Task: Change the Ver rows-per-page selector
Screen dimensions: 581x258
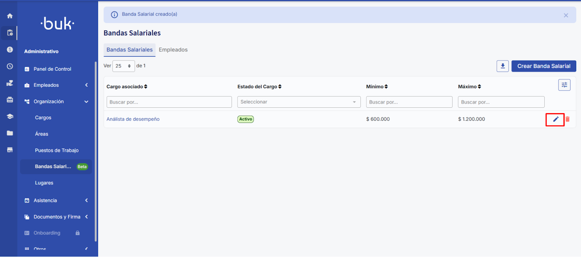Action: point(123,66)
